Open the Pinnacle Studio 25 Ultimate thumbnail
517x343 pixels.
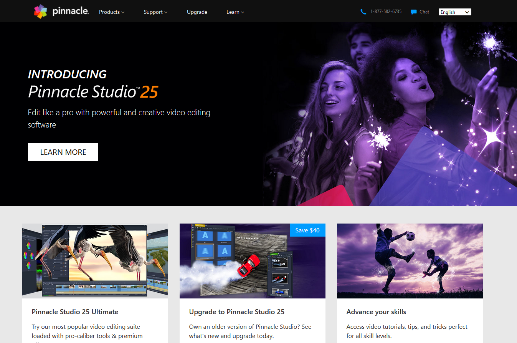click(95, 261)
